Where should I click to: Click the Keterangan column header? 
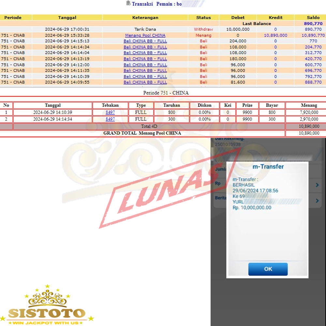pos(145,18)
